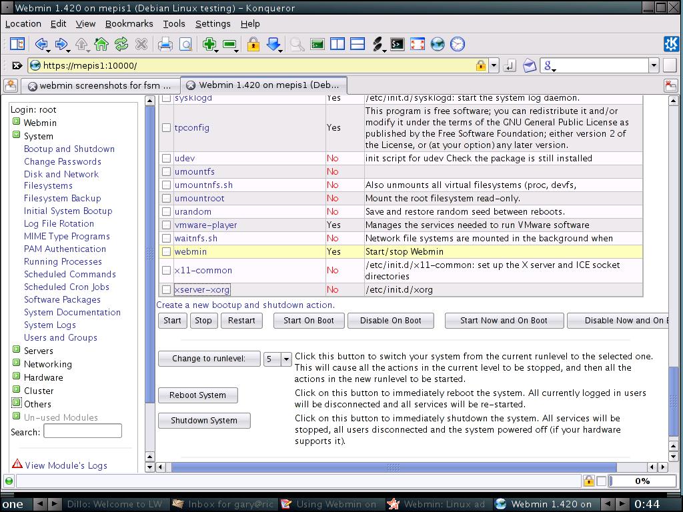Open a new tab with the tab bar icon
The height and width of the screenshot is (512, 683).
(11, 85)
